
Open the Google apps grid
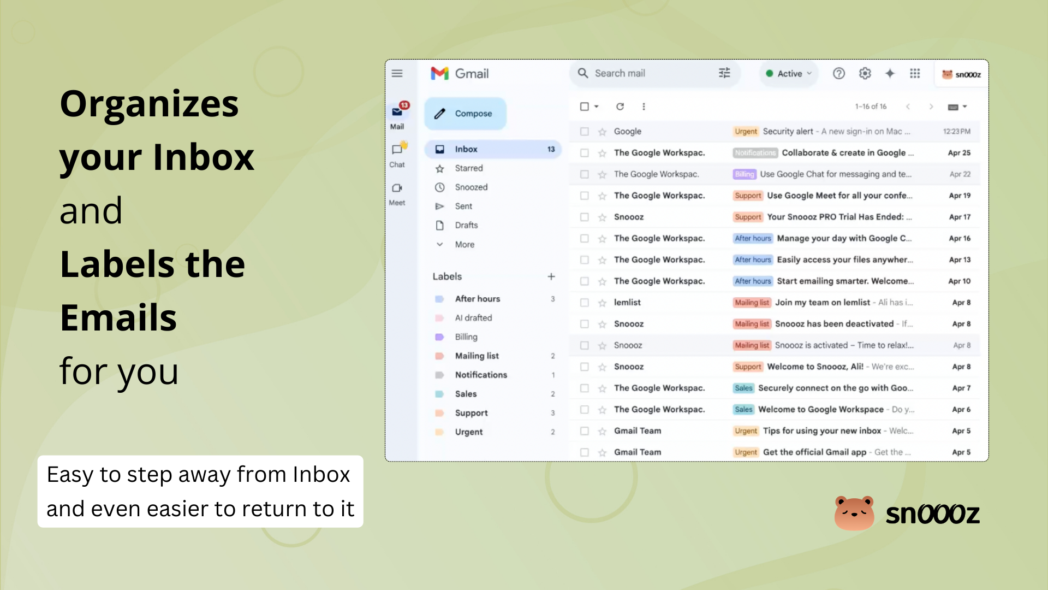pyautogui.click(x=915, y=73)
